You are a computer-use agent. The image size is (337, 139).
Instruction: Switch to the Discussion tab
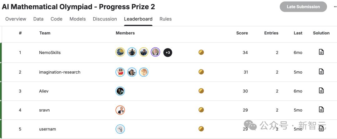(x=105, y=19)
